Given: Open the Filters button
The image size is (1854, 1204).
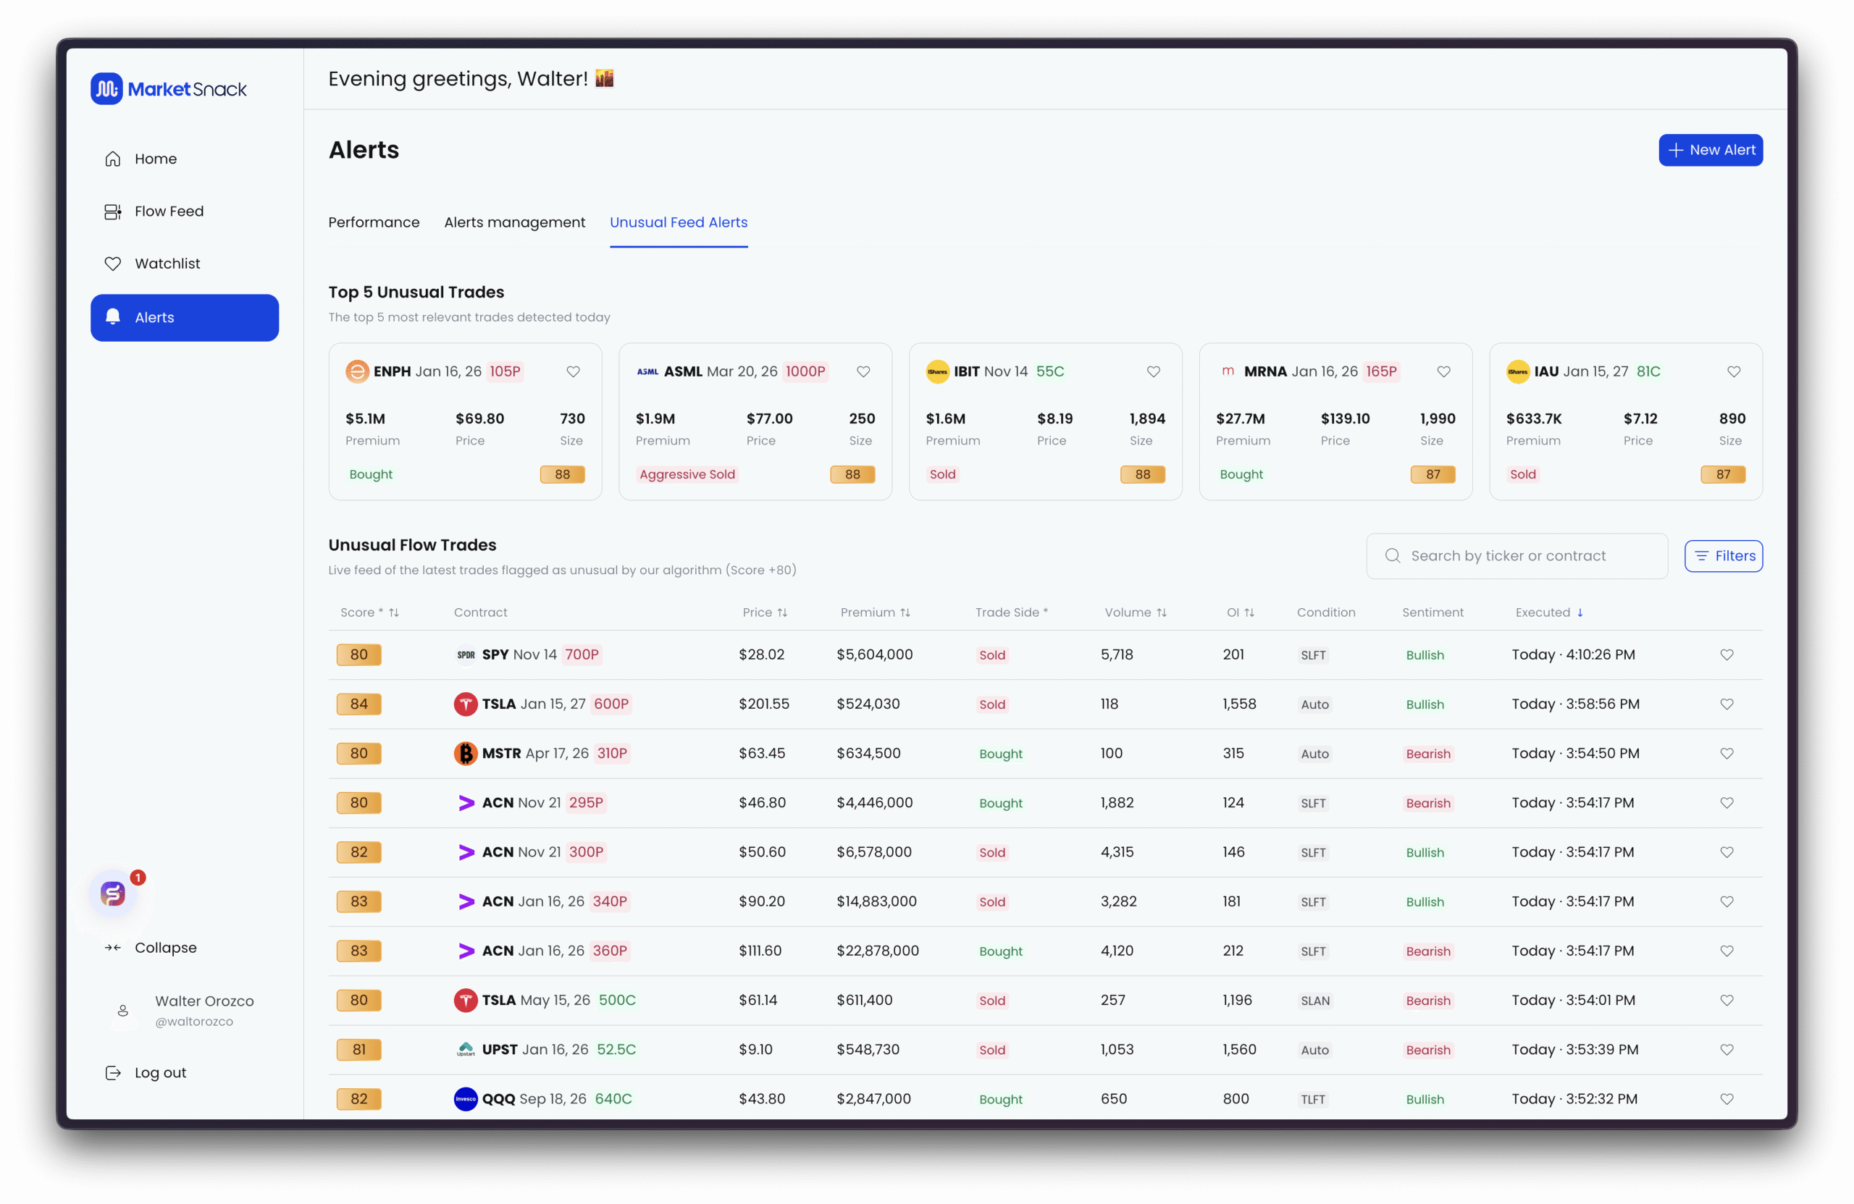Looking at the screenshot, I should (x=1723, y=556).
